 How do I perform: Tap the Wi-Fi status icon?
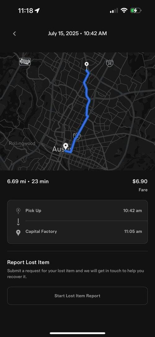click(124, 10)
